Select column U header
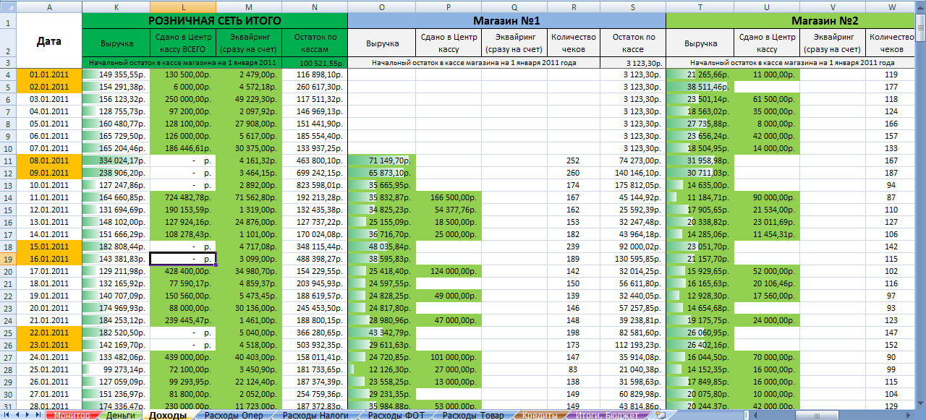This screenshot has height=420, width=926. pos(767,7)
